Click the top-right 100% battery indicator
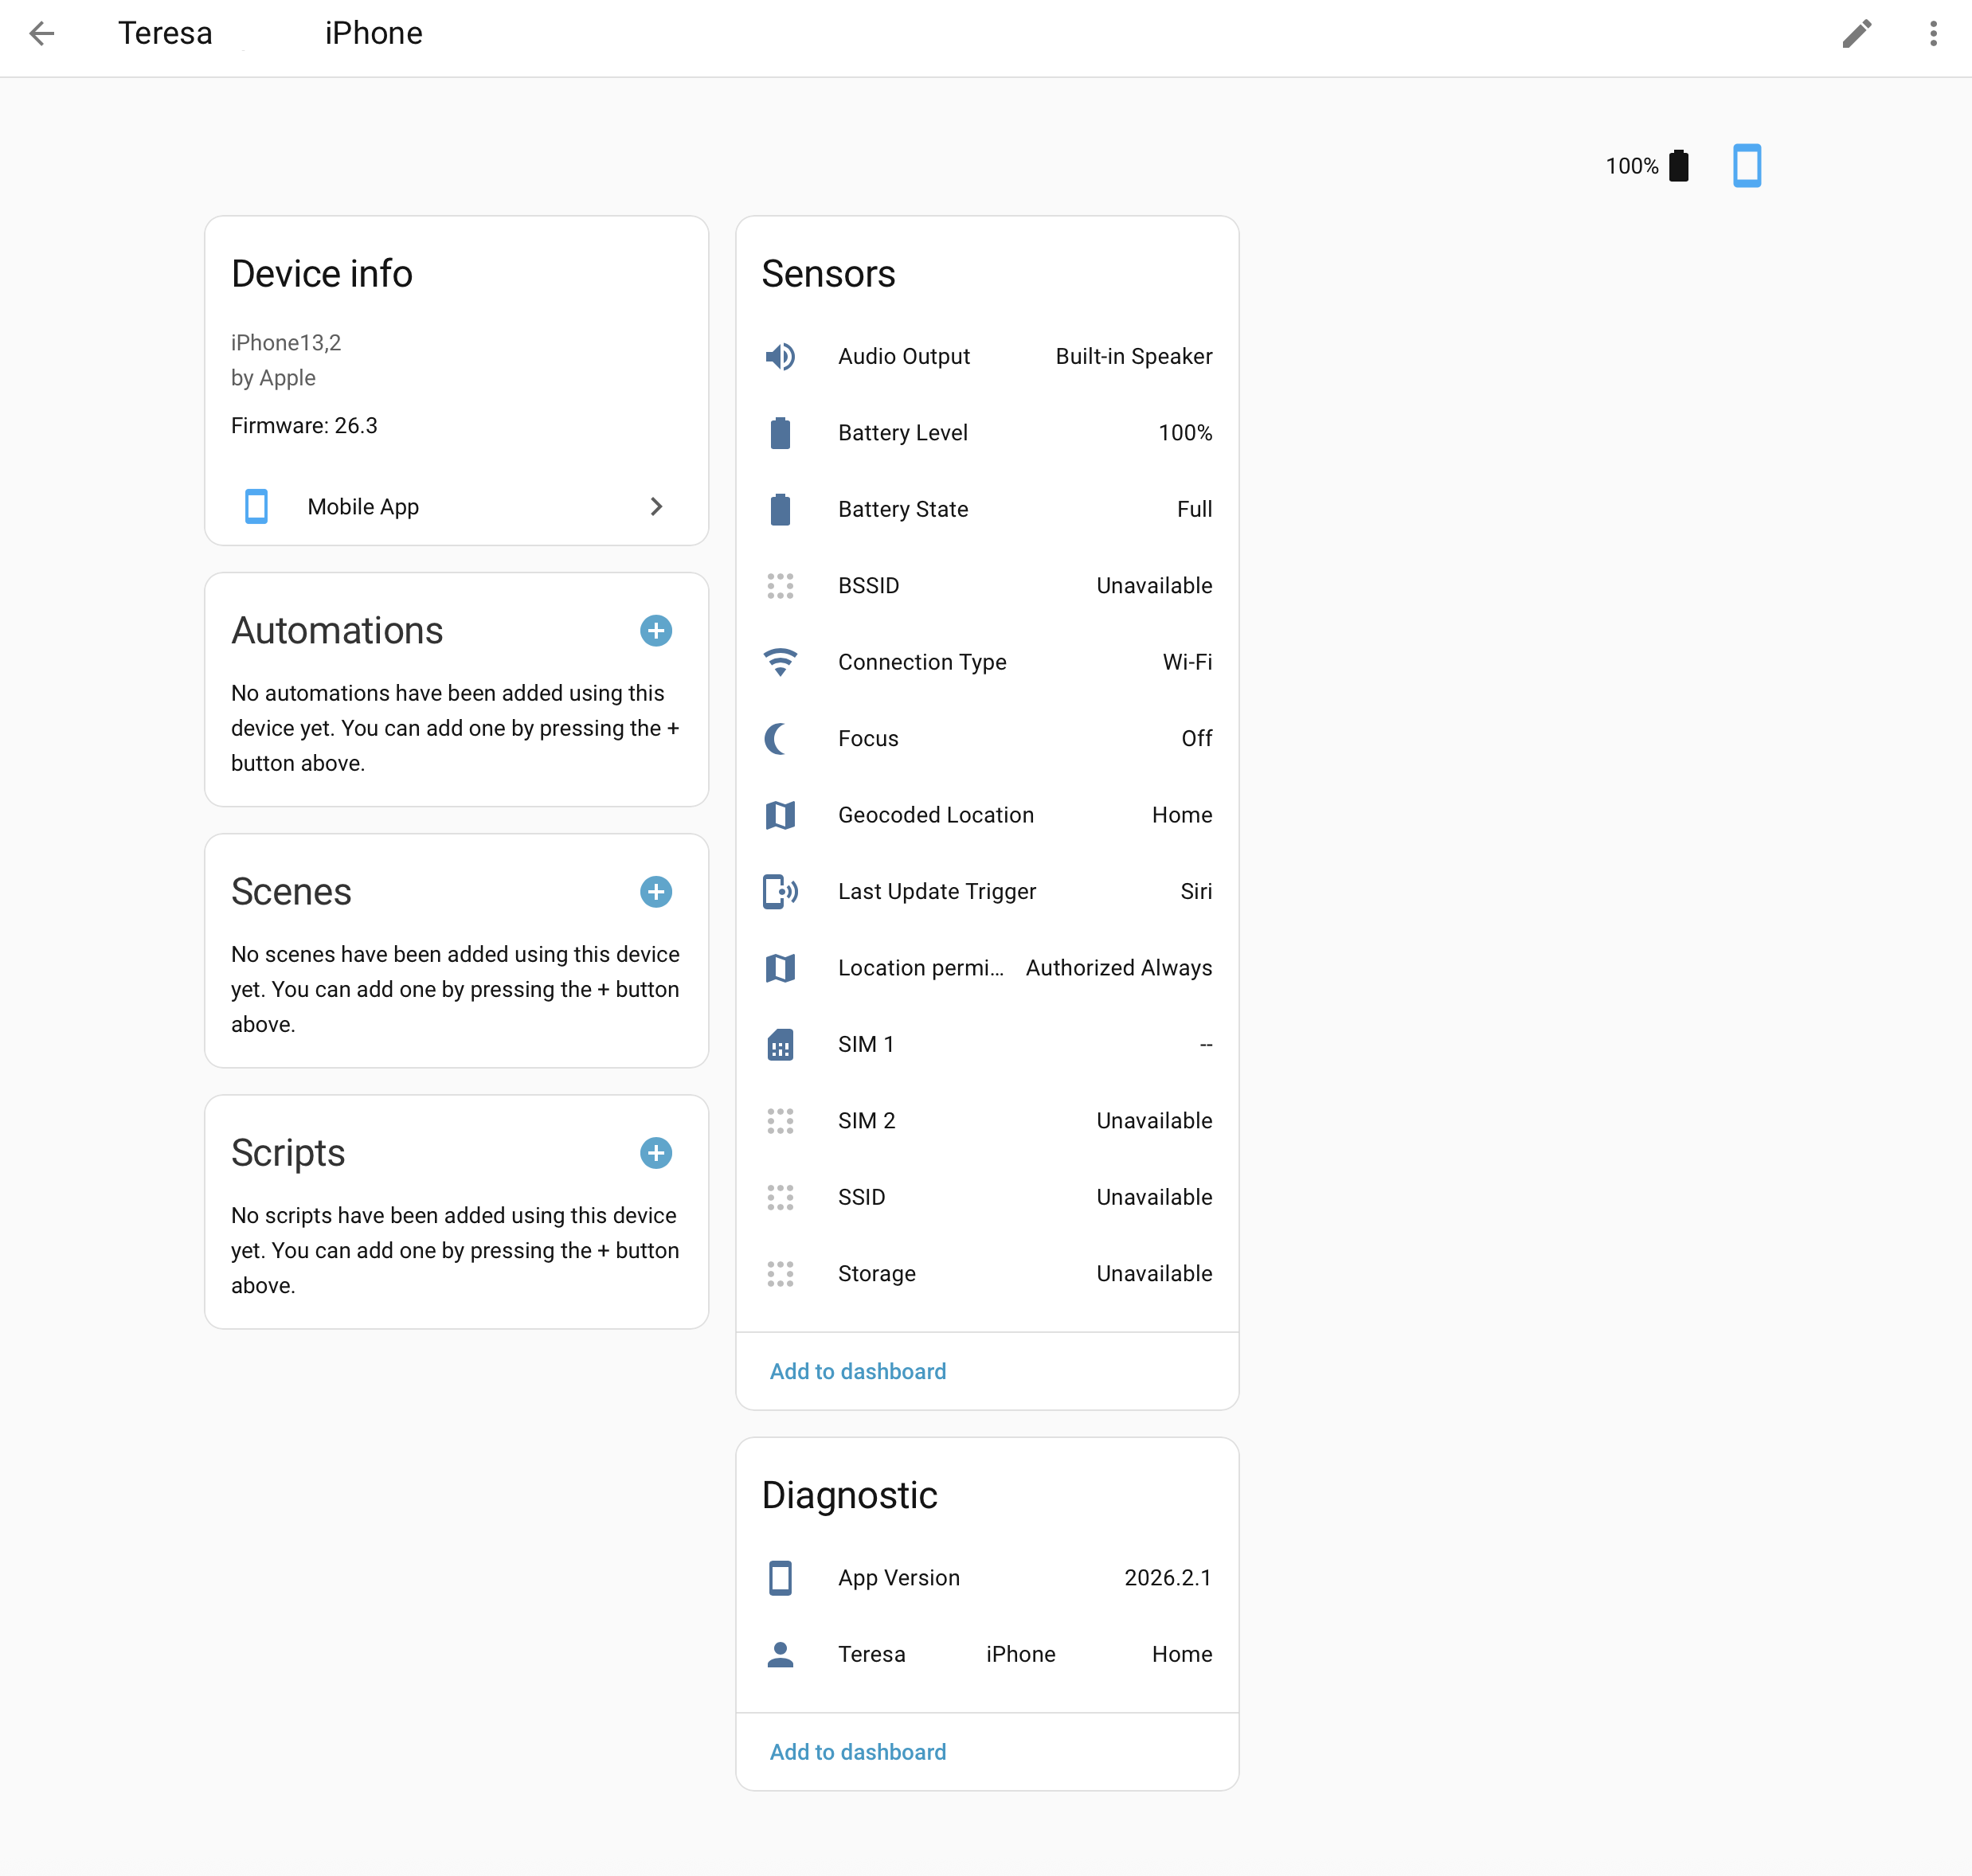1972x1876 pixels. (1646, 166)
